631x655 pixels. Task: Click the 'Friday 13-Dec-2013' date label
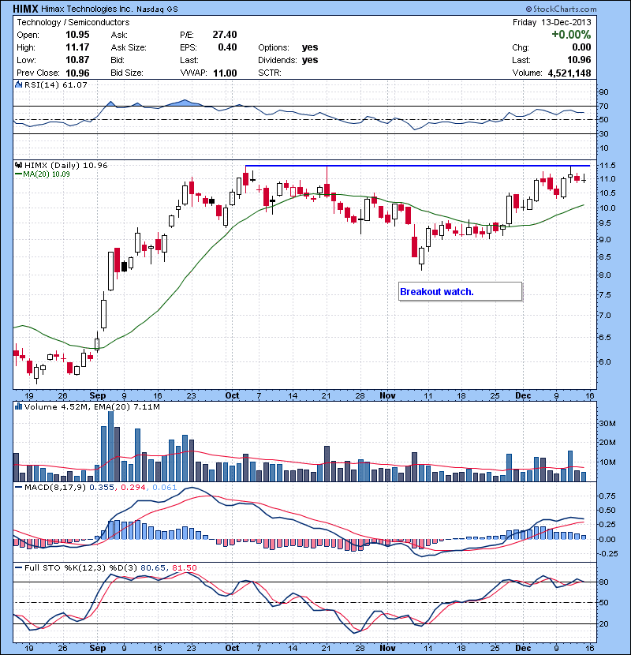(x=551, y=22)
